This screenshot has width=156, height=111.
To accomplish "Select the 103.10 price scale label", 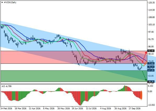I will pos(152,25).
